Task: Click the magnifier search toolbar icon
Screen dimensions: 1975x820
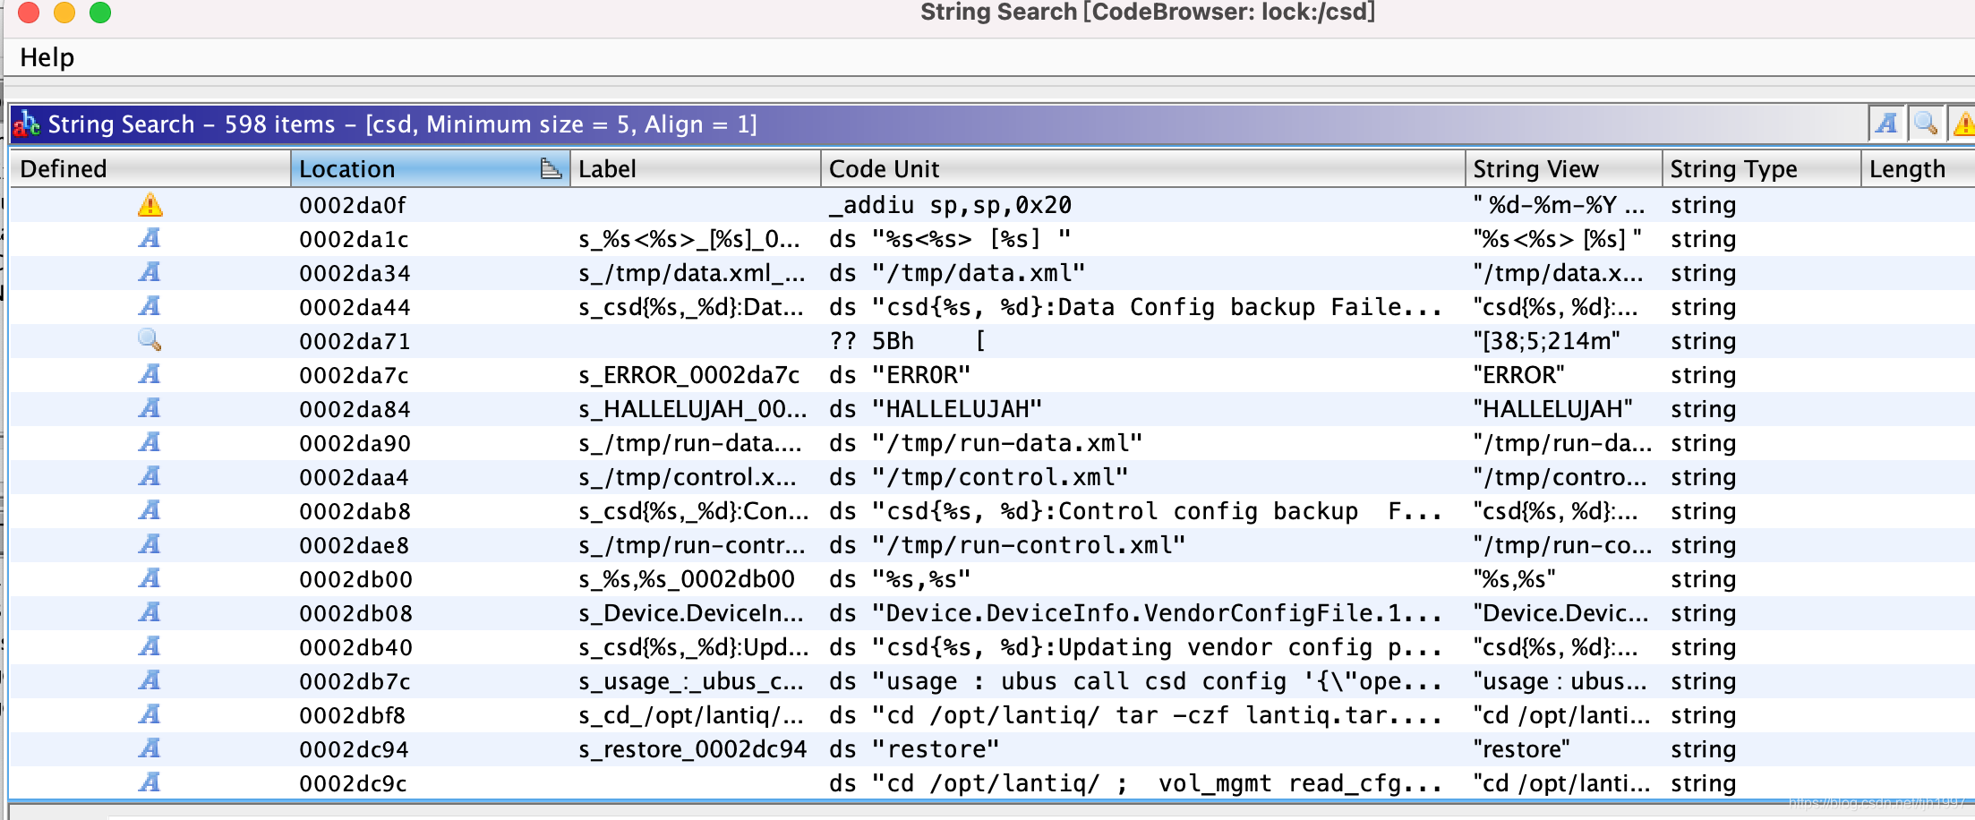Action: [x=1926, y=124]
